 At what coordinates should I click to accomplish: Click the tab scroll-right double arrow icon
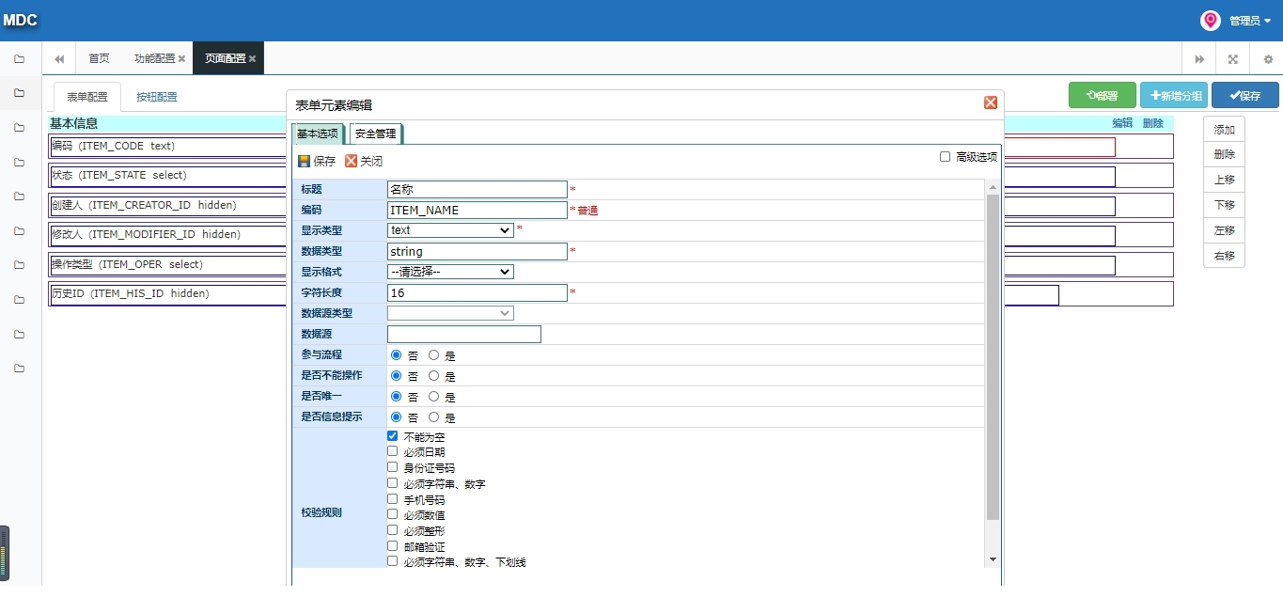(1199, 58)
